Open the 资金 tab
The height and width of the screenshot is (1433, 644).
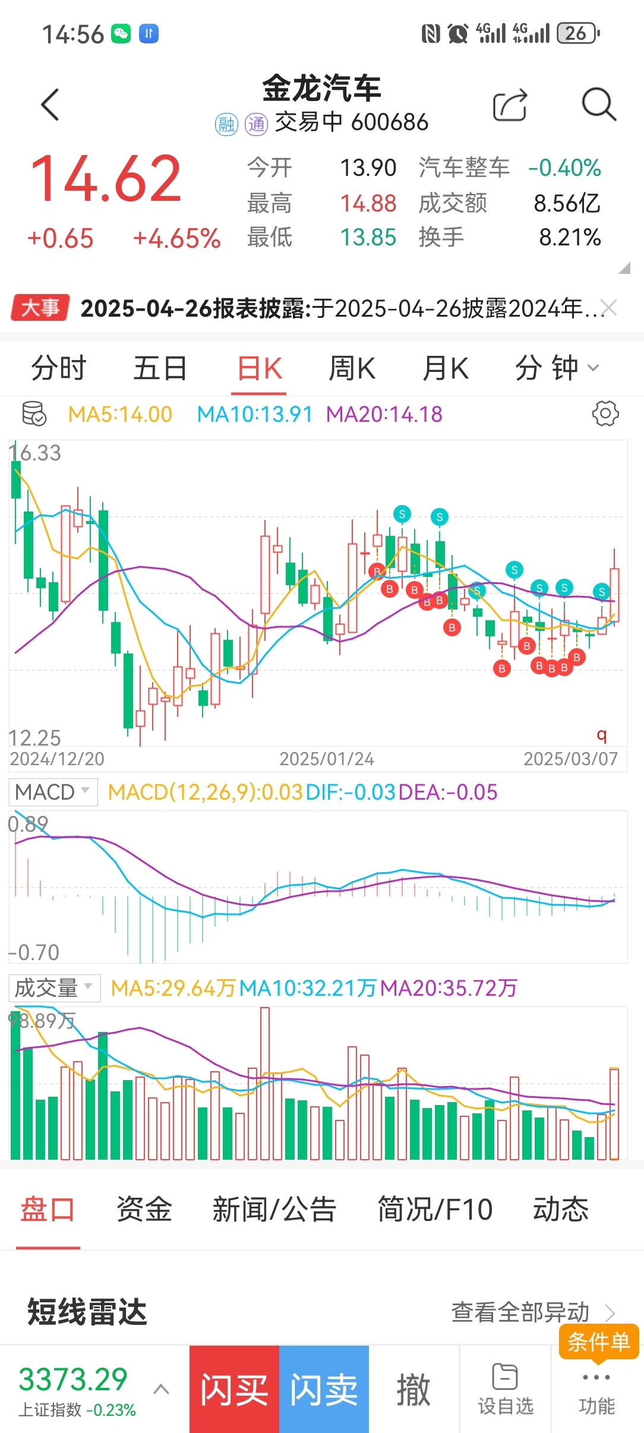144,1209
